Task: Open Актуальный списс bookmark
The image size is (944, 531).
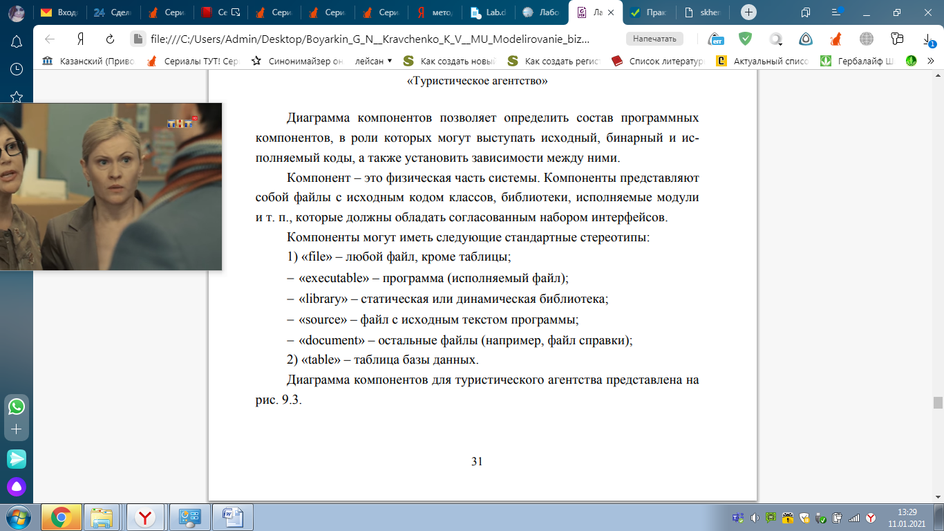Action: [762, 61]
